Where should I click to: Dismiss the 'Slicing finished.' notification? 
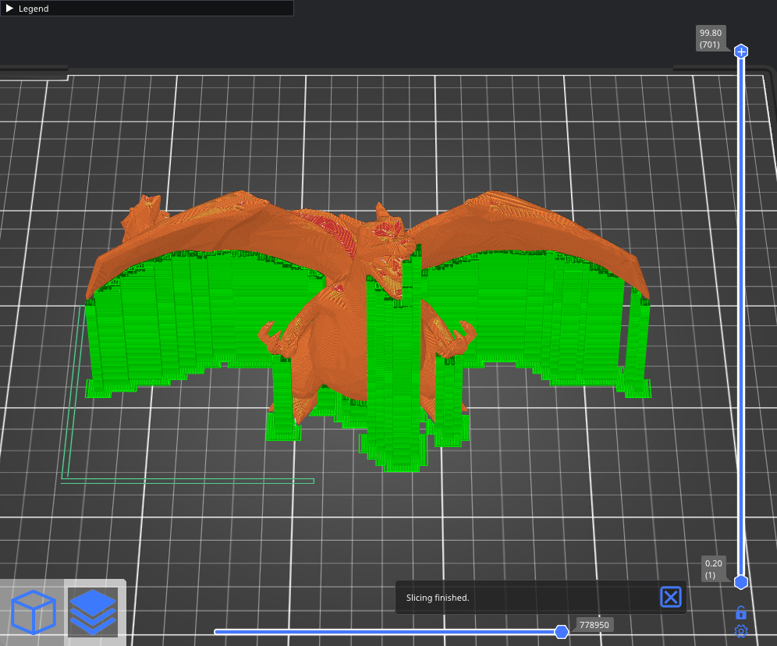coord(671,598)
